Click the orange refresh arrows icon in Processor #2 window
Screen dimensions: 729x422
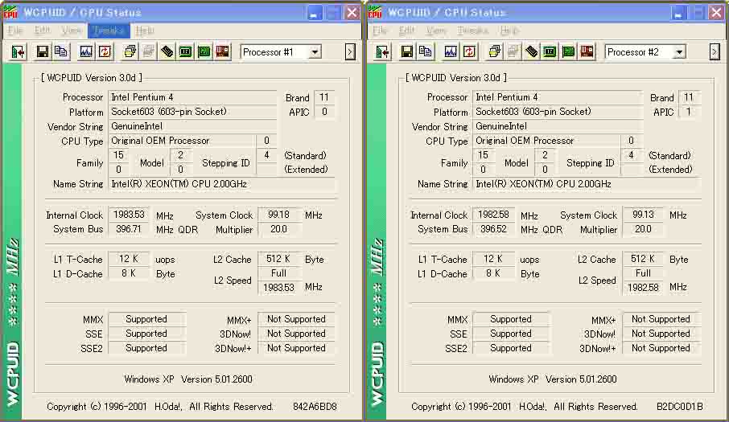(469, 51)
